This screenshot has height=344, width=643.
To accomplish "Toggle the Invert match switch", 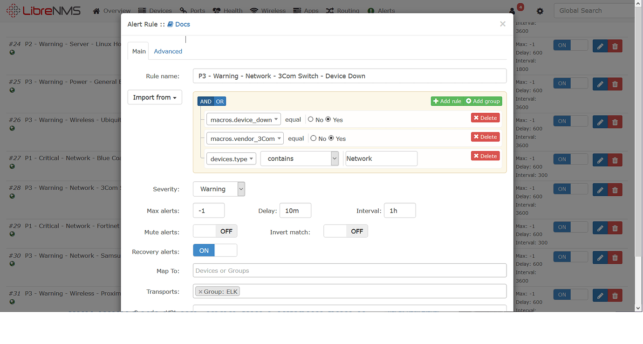I will pos(345,231).
